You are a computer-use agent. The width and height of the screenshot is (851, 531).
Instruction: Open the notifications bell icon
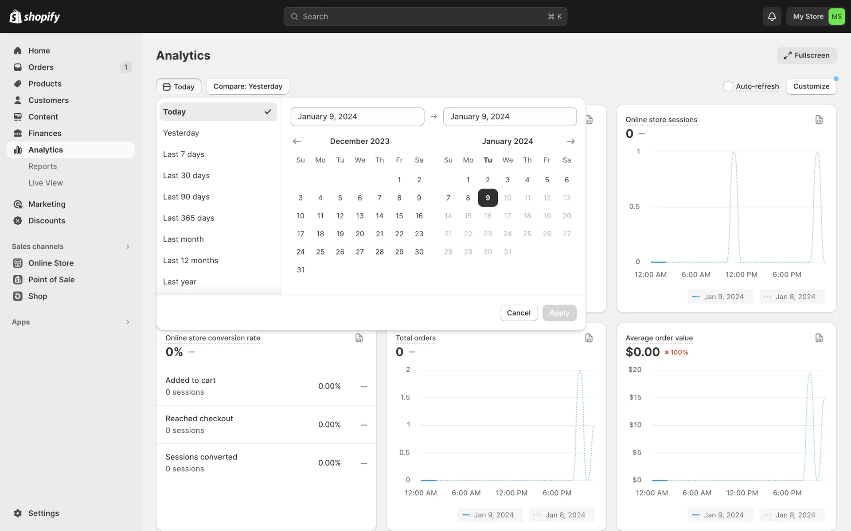[772, 16]
